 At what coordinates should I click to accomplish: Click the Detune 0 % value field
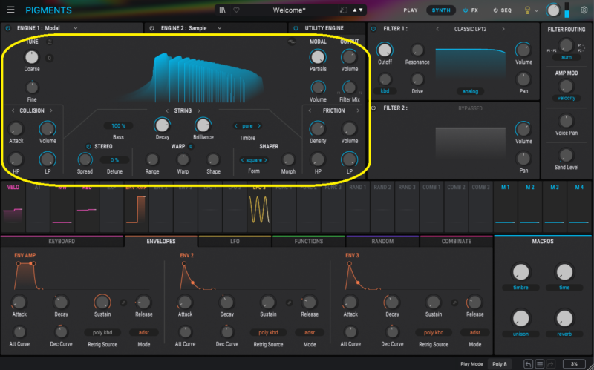[x=114, y=160]
